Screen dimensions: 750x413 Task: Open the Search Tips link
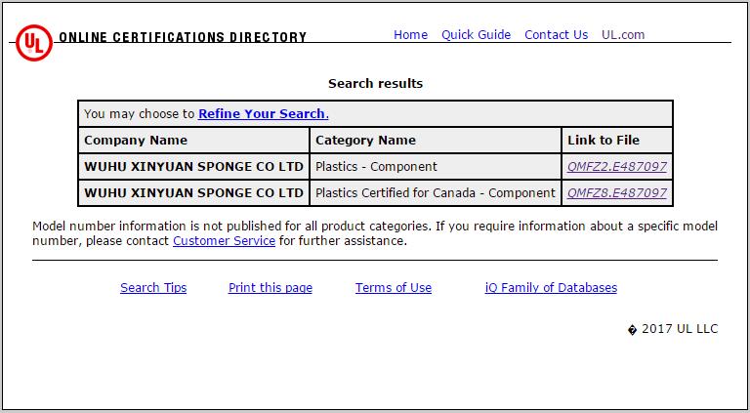[x=153, y=288]
